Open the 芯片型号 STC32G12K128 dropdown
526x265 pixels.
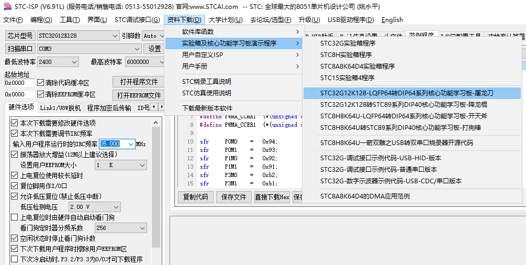115,36
